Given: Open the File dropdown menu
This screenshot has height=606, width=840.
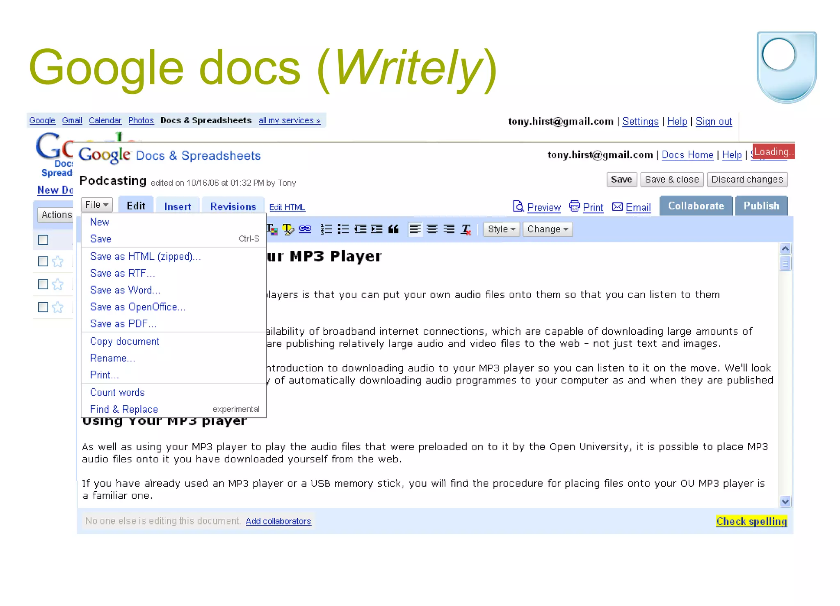Looking at the screenshot, I should tap(97, 205).
